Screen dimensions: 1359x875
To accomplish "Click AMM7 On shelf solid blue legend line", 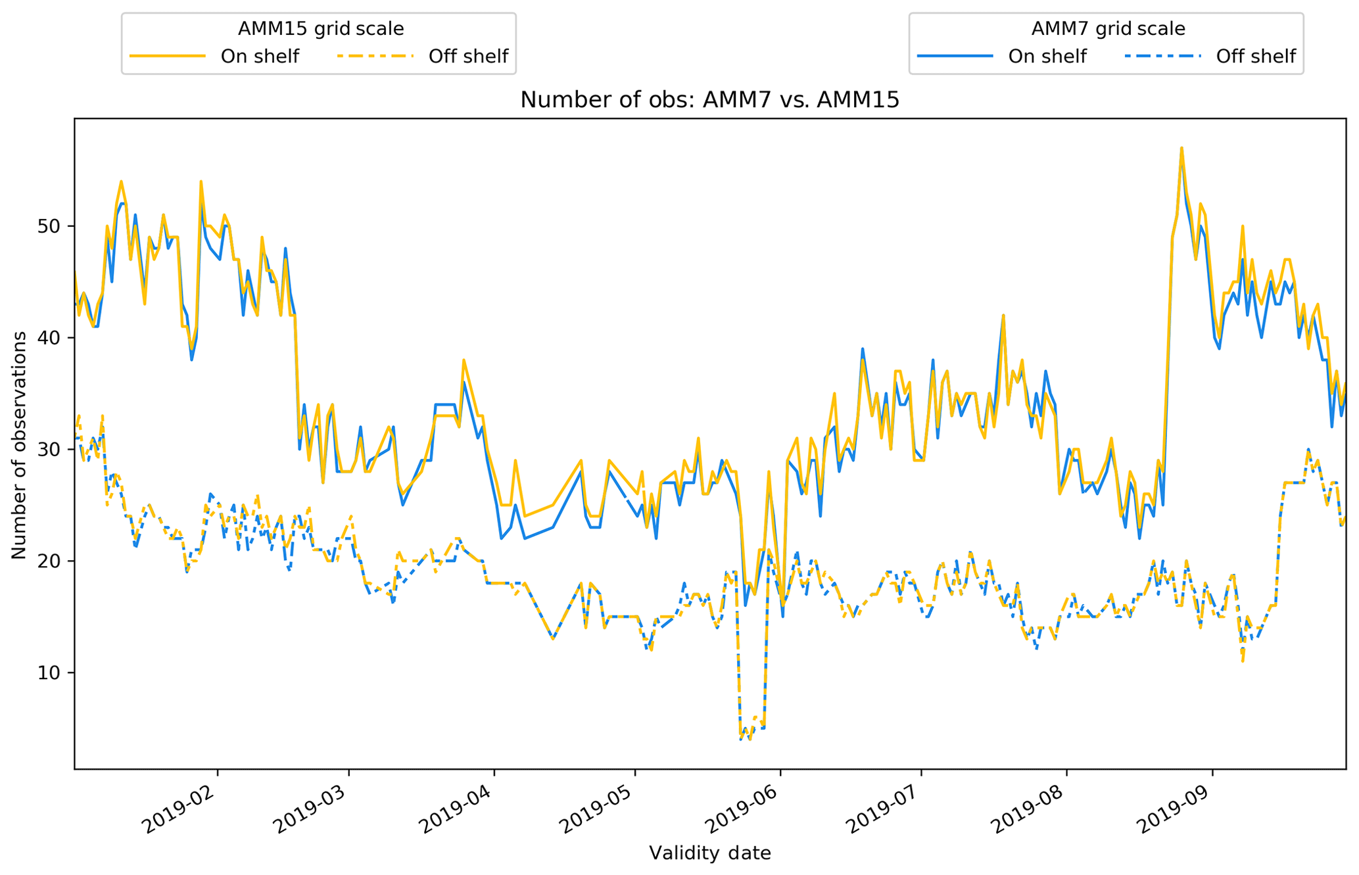I will point(955,57).
